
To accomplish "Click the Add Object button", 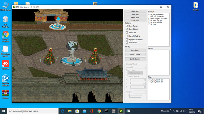I will click(135, 50).
